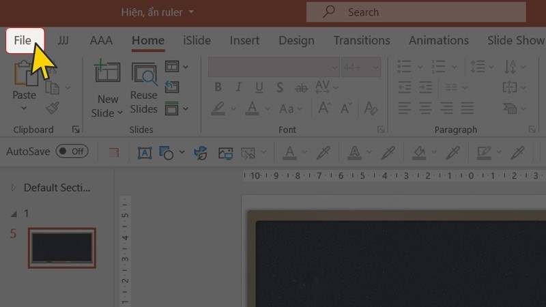This screenshot has width=546, height=307.
Task: Open the font name combo box
Action: (274, 67)
